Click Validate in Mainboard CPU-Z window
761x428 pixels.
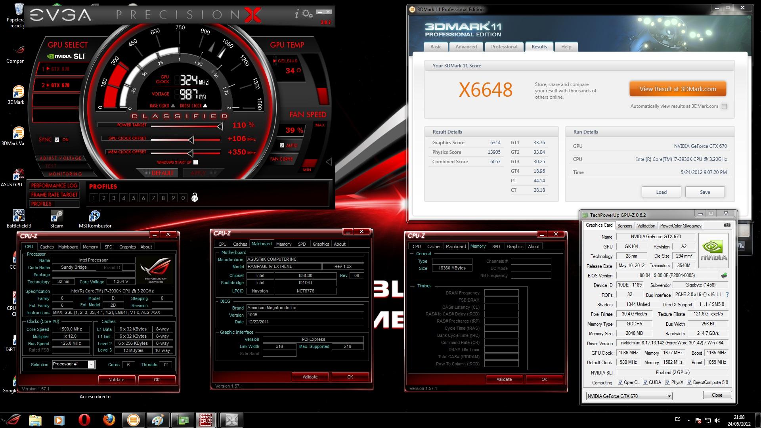[x=310, y=377]
